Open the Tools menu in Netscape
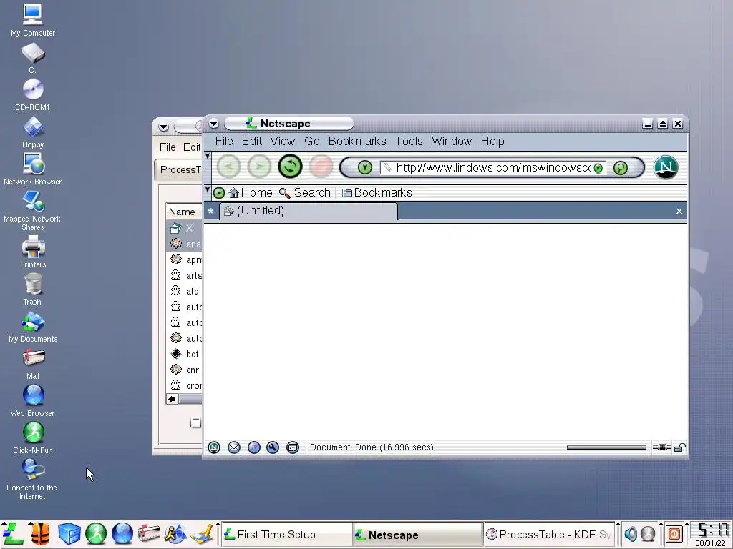 coord(409,142)
